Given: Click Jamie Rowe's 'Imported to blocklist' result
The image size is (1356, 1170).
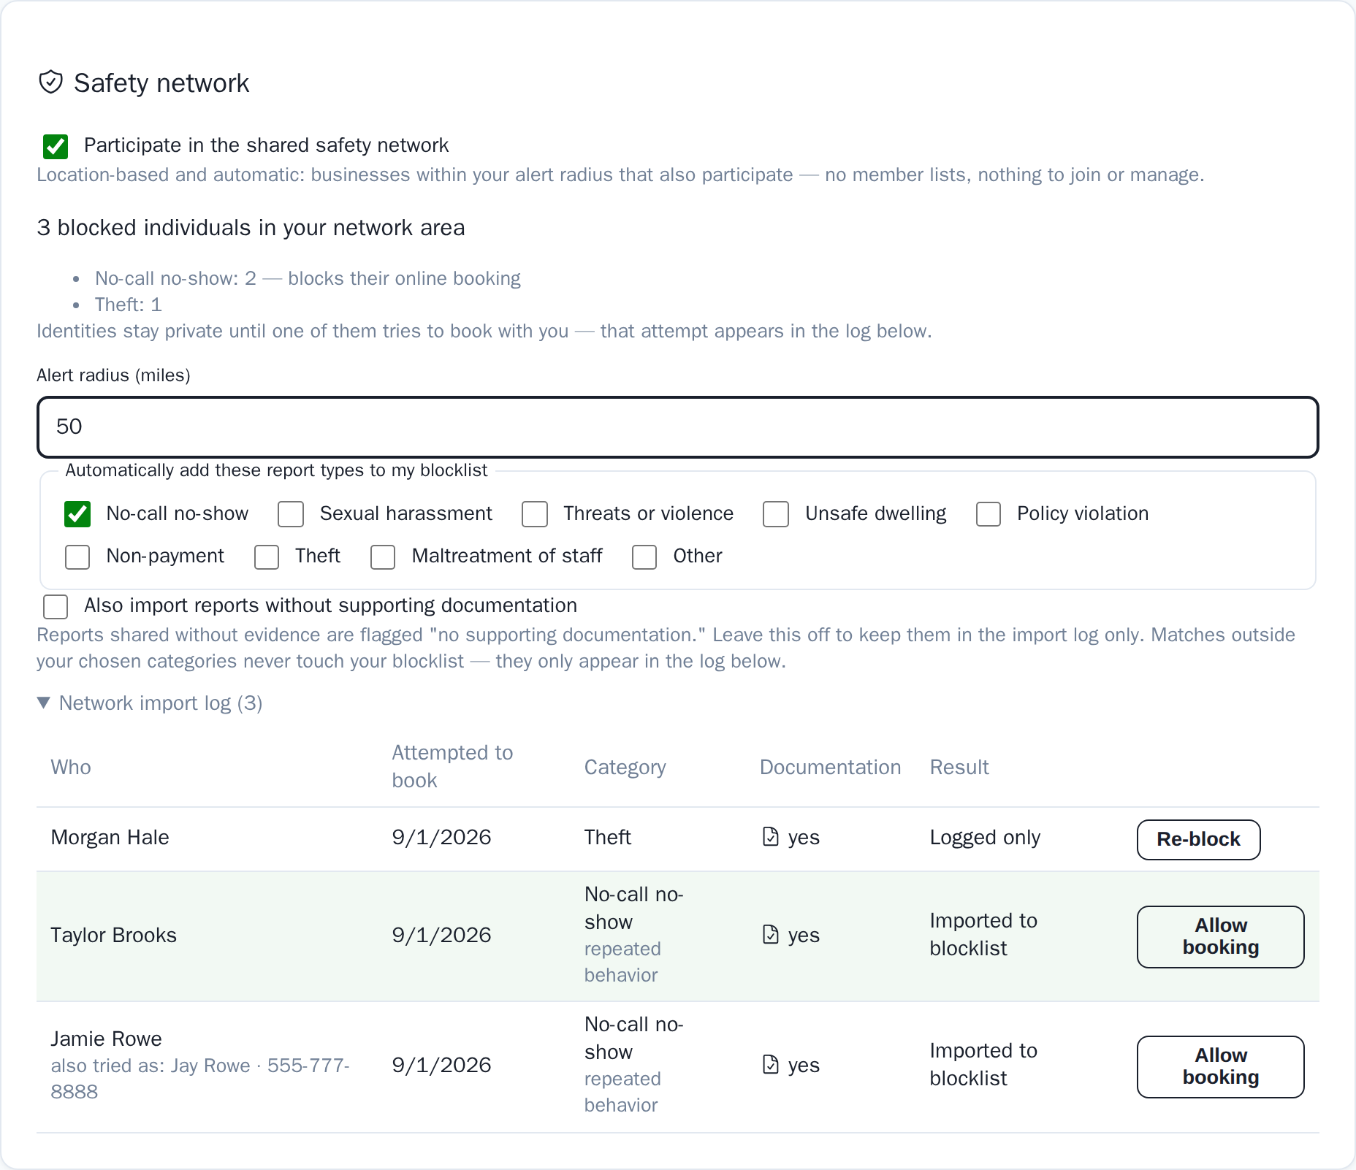Looking at the screenshot, I should pyautogui.click(x=983, y=1064).
